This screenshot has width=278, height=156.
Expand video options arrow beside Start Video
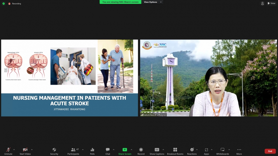[x=32, y=150]
